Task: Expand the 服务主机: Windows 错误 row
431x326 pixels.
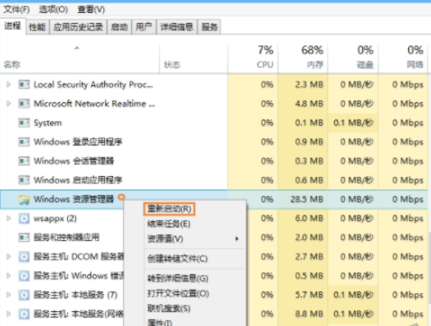Action: 8,276
